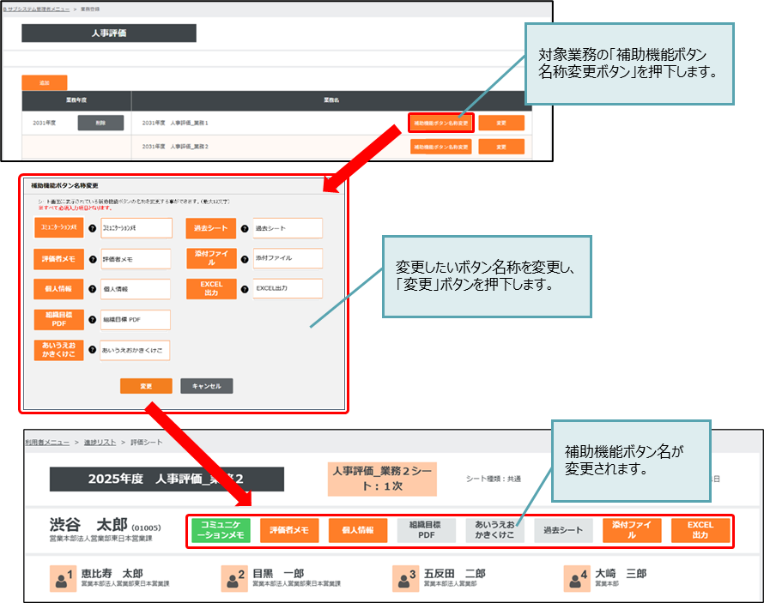Focus the あいうえおかきくけこ text input field
764x603 pixels.
[x=135, y=351]
